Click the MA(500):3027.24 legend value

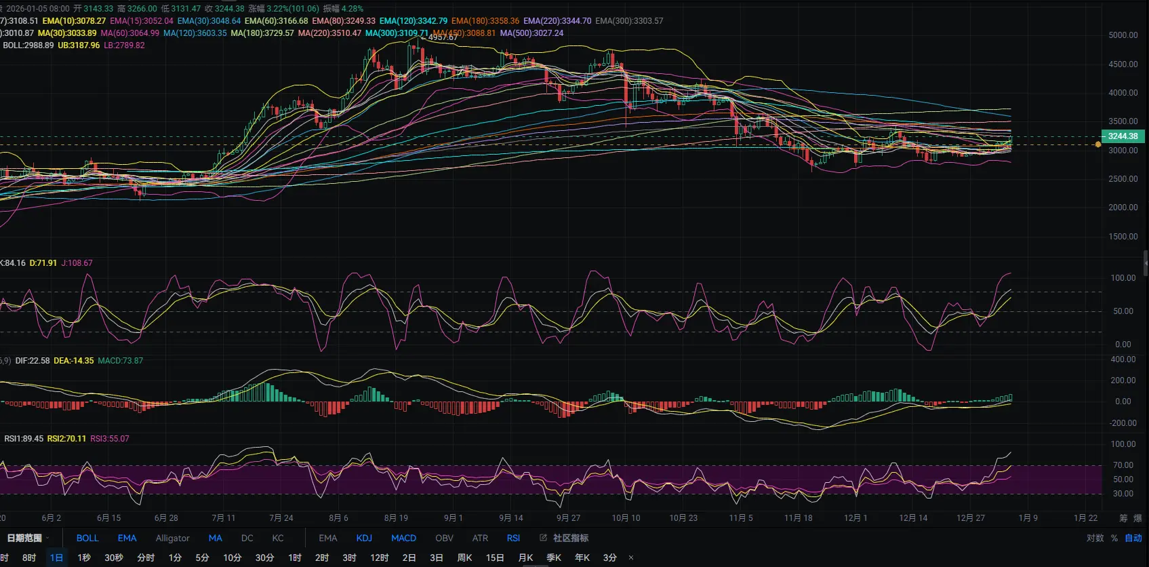(531, 33)
